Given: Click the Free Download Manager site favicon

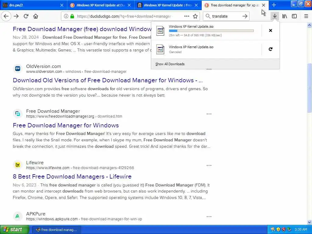Looking at the screenshot, I should (18, 113).
